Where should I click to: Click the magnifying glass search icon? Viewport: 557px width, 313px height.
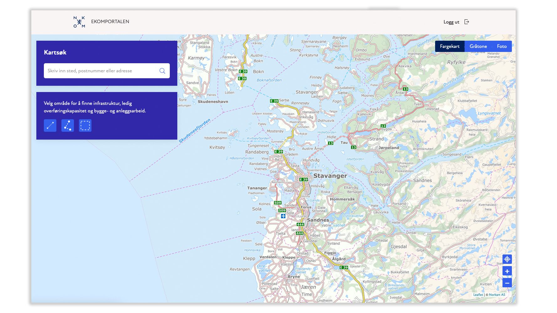(x=162, y=71)
